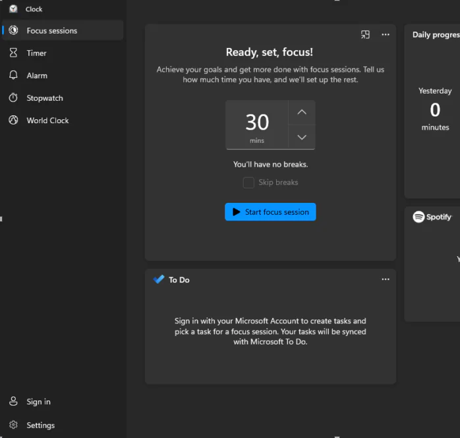
Task: Click the World Clock globe icon
Action: [13, 120]
